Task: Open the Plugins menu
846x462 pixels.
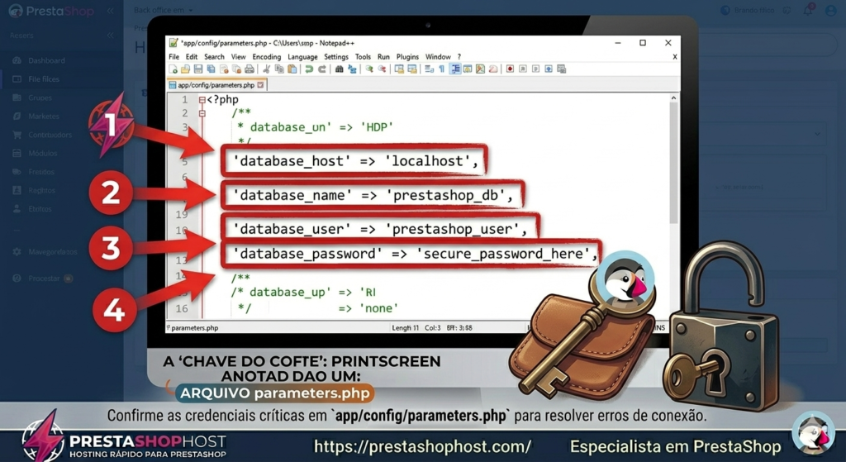Action: [x=407, y=57]
